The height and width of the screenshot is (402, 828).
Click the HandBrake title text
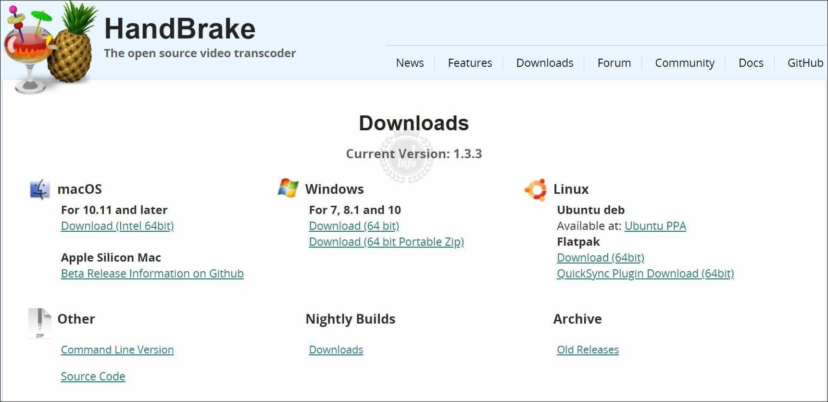point(180,29)
